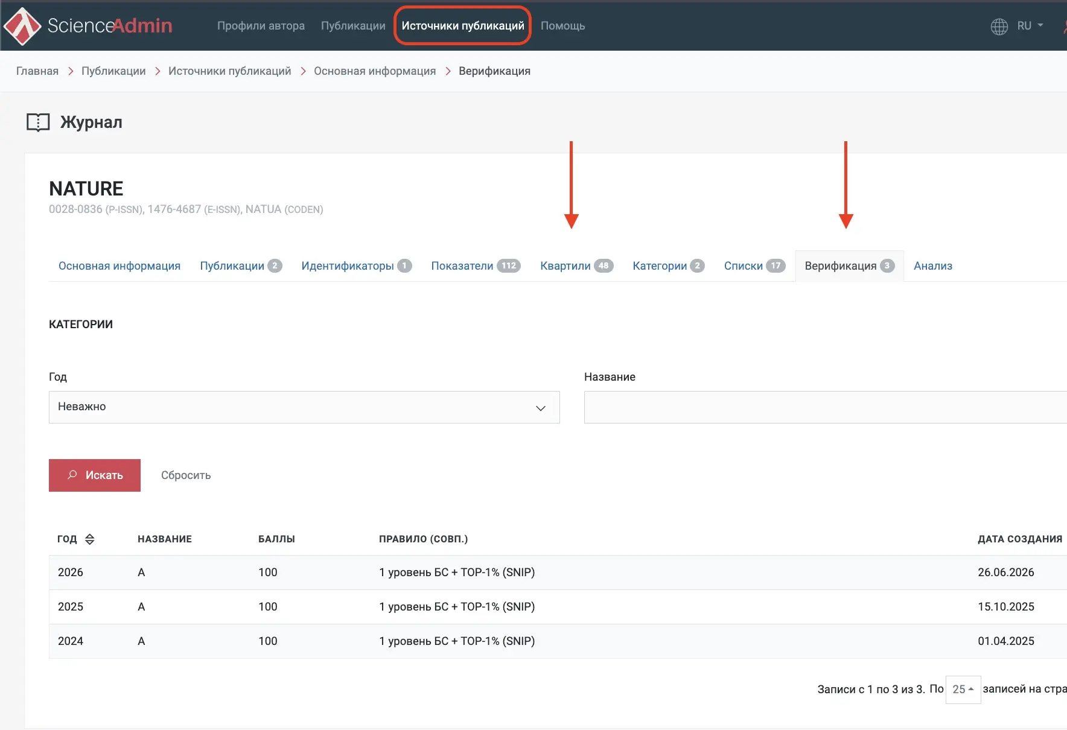Click the Журнал page heading
This screenshot has width=1067, height=730.
tap(91, 122)
